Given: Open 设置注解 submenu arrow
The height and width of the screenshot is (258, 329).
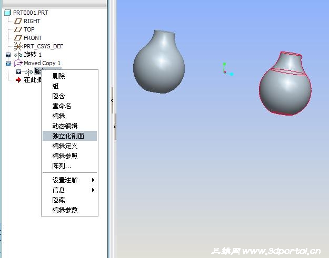Looking at the screenshot, I should pos(93,180).
